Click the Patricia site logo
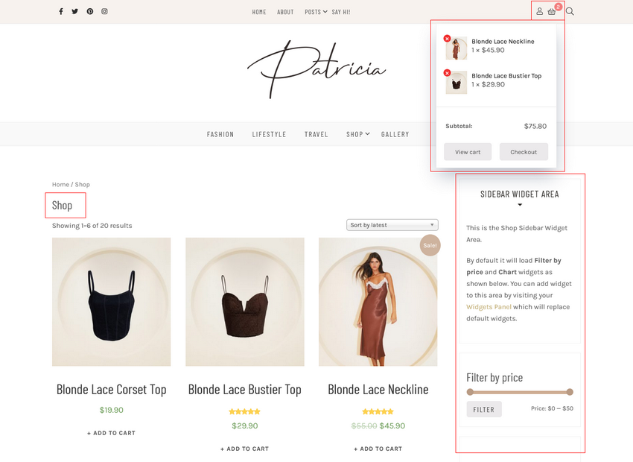The image size is (633, 462). coord(316,69)
